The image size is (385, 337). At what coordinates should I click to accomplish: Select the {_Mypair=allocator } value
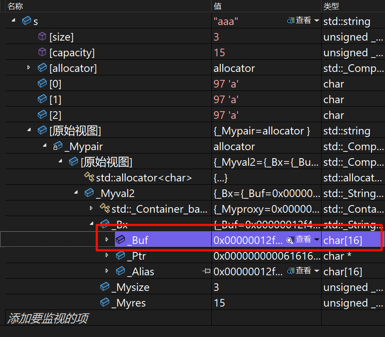point(262,131)
